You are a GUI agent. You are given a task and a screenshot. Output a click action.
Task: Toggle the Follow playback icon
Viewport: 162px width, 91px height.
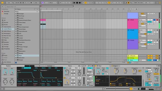point(61,3)
